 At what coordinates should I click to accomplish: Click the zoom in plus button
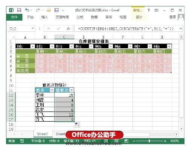tap(165, 141)
